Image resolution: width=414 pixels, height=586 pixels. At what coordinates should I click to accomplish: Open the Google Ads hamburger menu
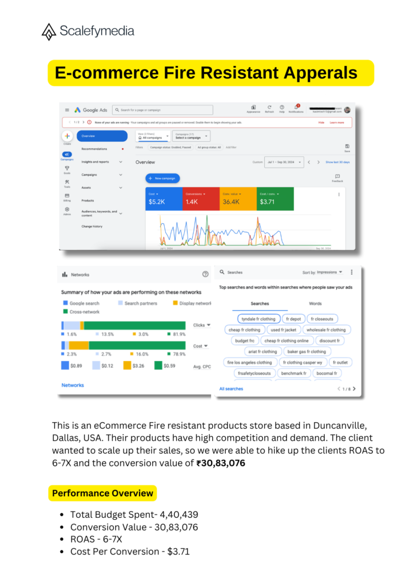point(67,110)
